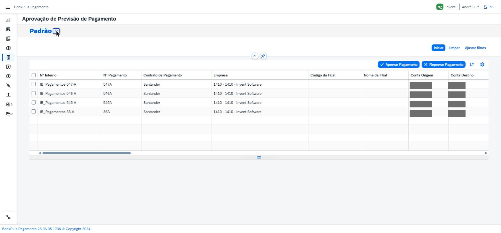Open the hamburger navigation menu

(x=8, y=7)
